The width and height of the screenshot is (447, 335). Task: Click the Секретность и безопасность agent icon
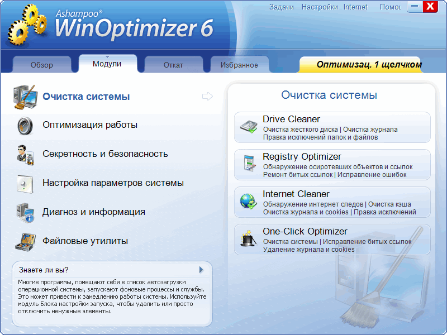click(25, 155)
